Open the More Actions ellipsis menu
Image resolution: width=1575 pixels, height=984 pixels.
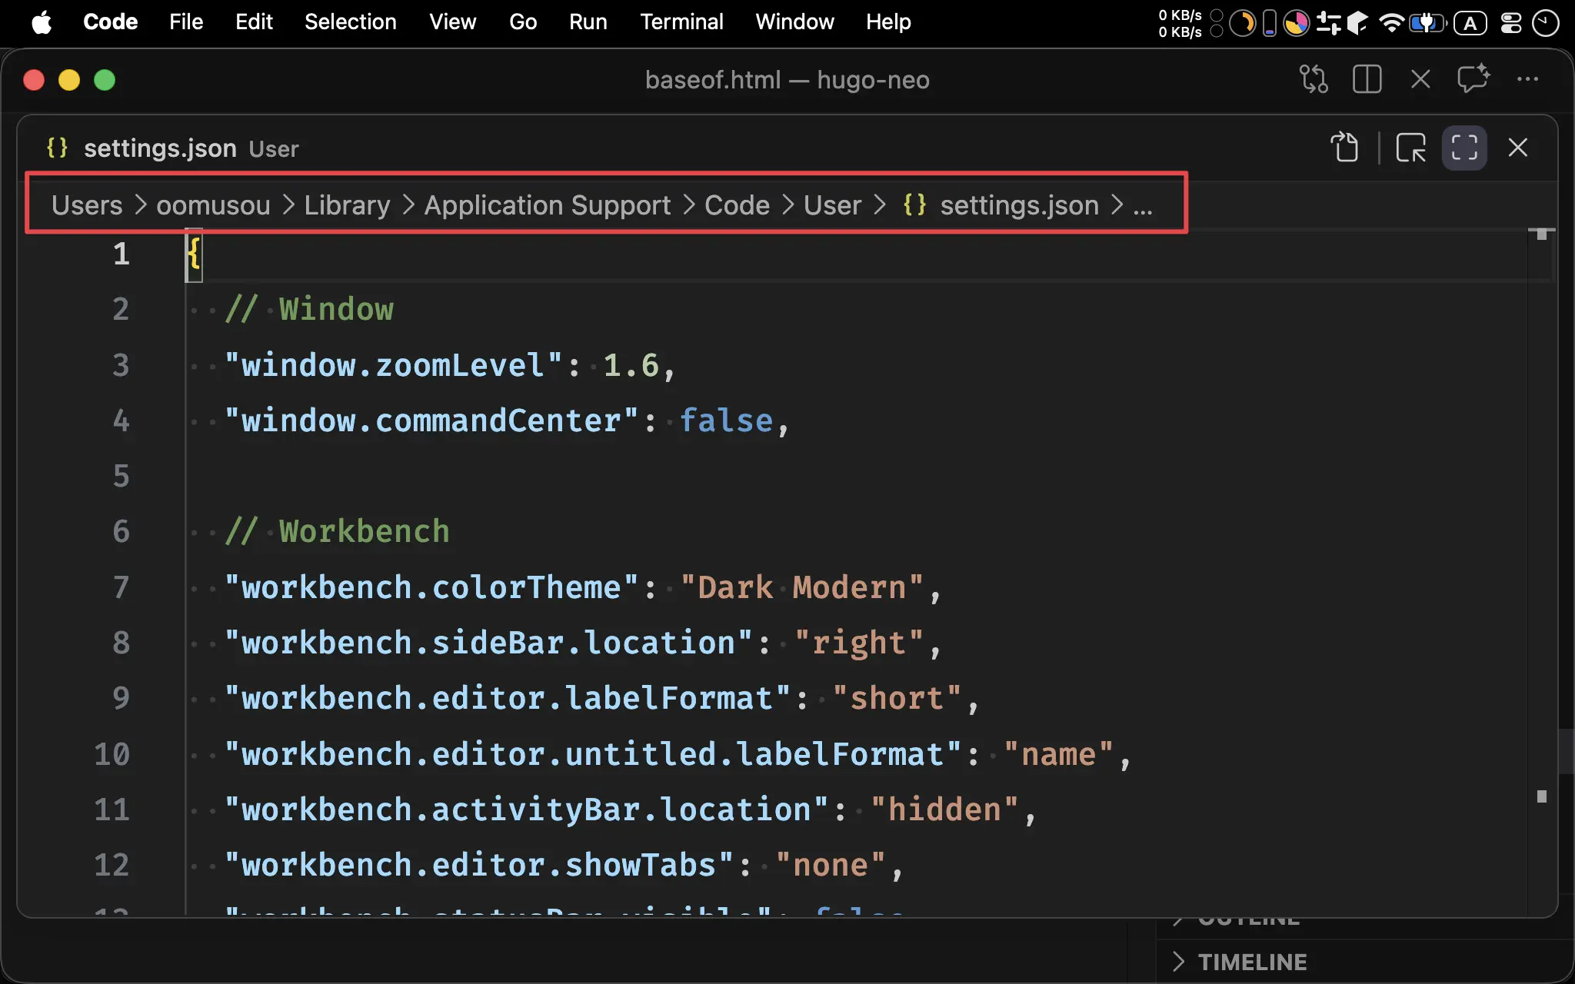[x=1527, y=79]
